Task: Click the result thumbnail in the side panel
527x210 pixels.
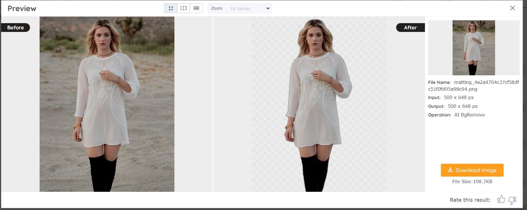Action: (473, 48)
